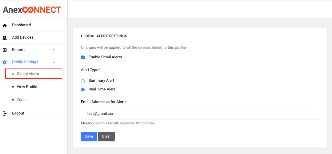This screenshot has width=332, height=154.
Task: Click the email addresses input field
Action: coord(200,114)
